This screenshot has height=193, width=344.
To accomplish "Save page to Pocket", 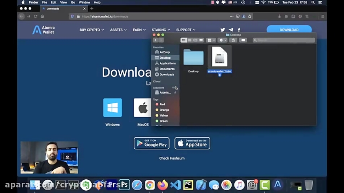I will [x=238, y=16].
